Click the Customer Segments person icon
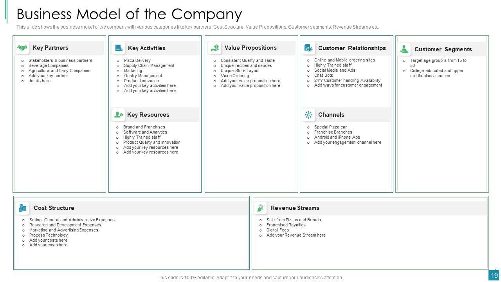The height and width of the screenshot is (282, 501). (x=404, y=49)
